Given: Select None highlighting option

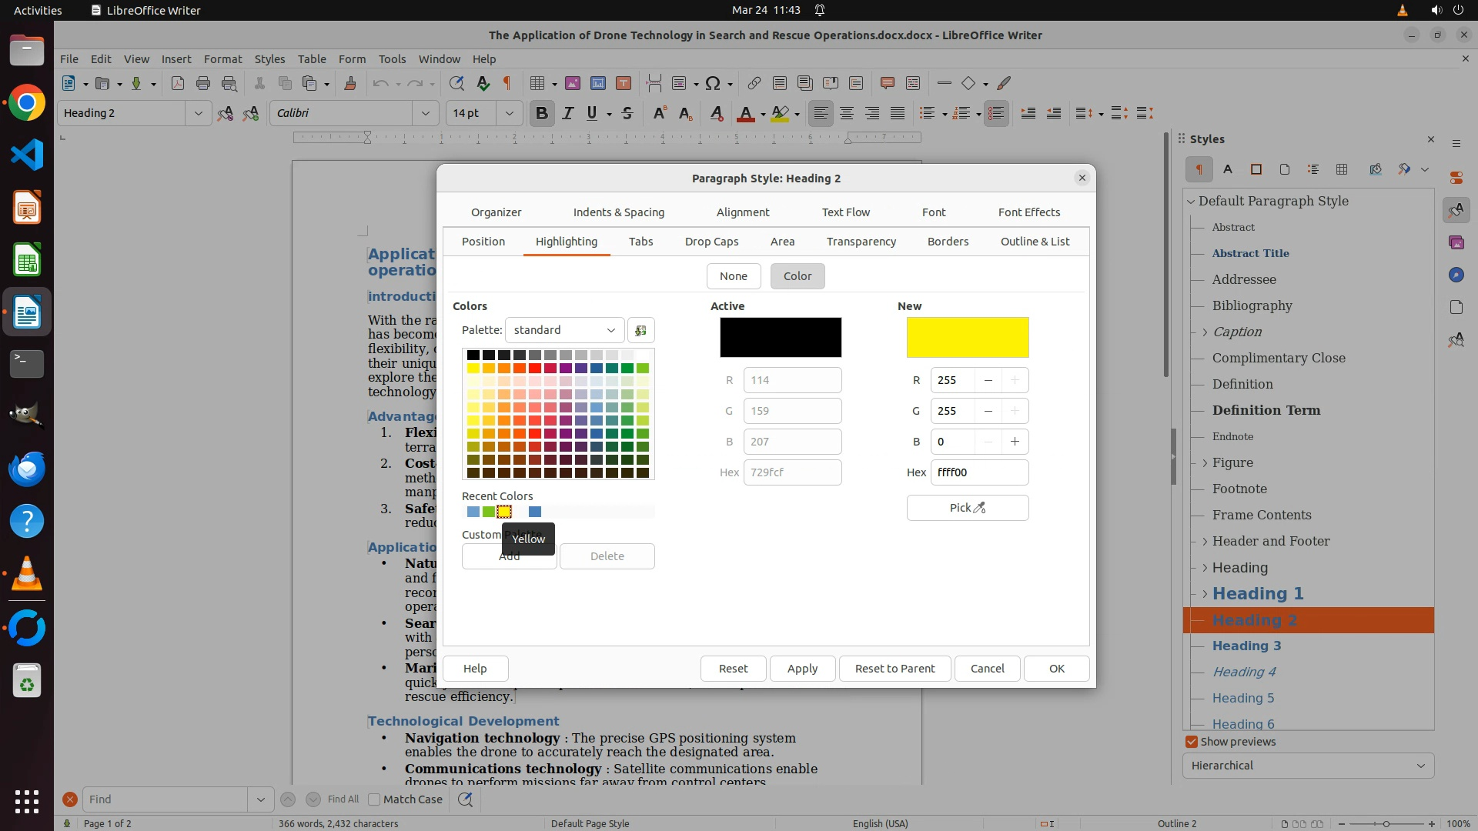Looking at the screenshot, I should tap(733, 276).
